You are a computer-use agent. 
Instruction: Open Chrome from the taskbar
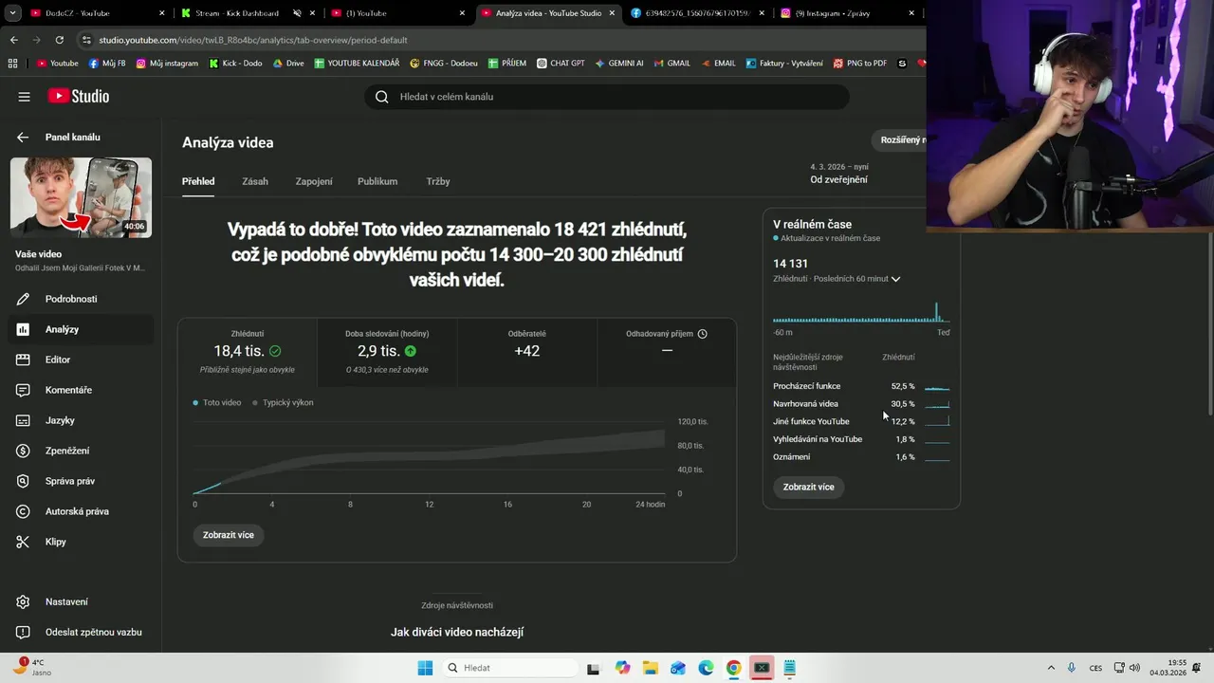point(733,668)
